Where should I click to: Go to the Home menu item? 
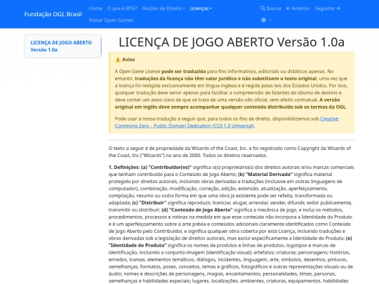[95, 8]
